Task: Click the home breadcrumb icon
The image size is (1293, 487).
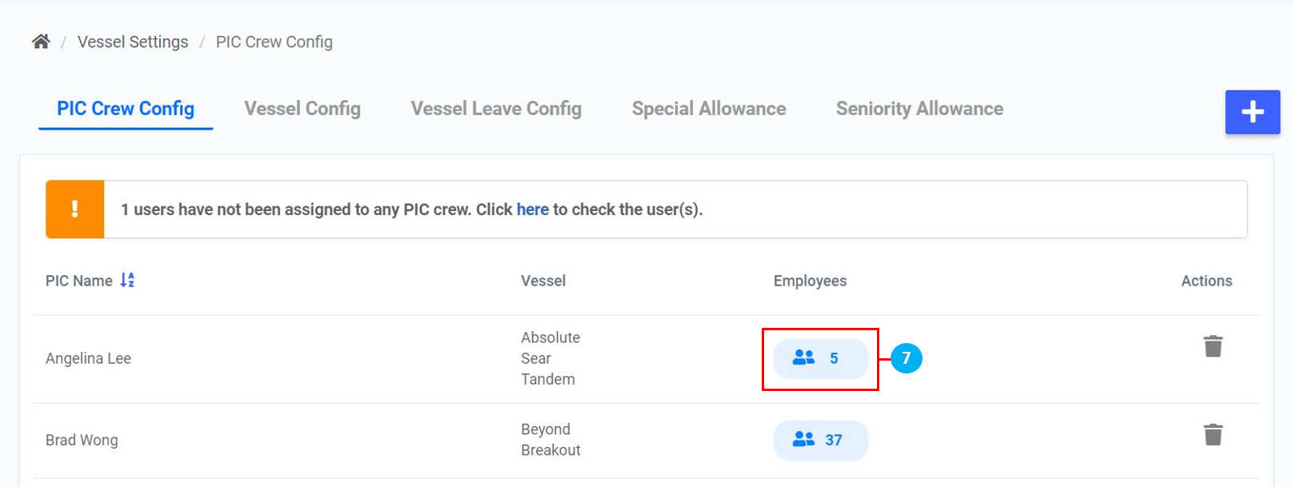Action: [40, 41]
